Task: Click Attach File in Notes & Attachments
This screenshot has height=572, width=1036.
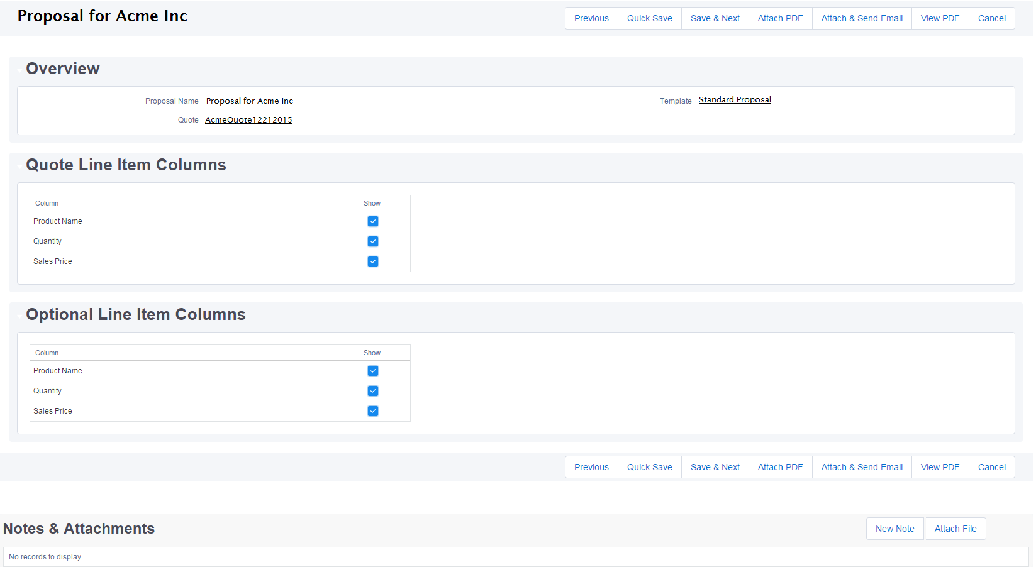Action: 955,529
